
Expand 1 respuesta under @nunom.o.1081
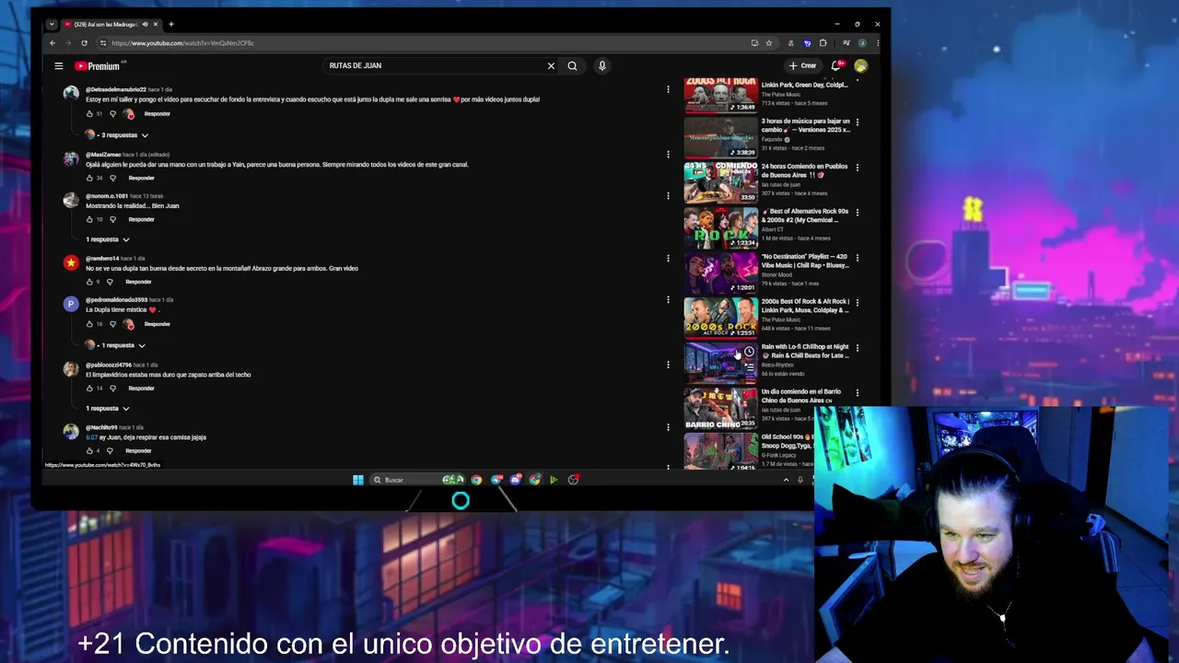[108, 239]
